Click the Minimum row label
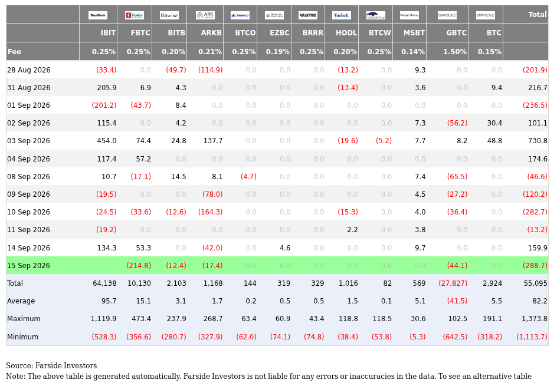 click(x=23, y=337)
